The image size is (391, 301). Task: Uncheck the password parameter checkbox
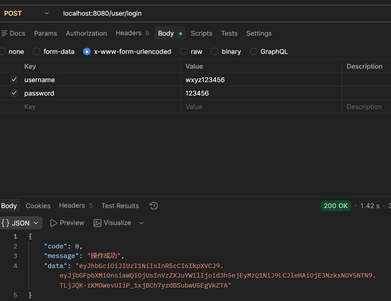[14, 93]
